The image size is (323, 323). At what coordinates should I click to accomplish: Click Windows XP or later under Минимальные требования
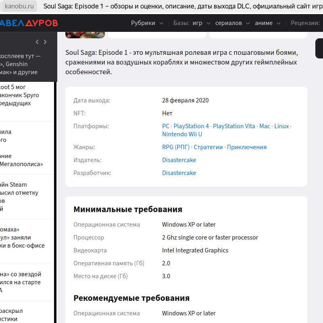tap(189, 225)
